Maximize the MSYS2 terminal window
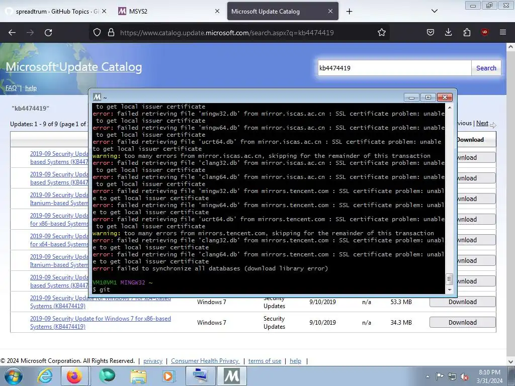This screenshot has width=515, height=386. pyautogui.click(x=428, y=97)
